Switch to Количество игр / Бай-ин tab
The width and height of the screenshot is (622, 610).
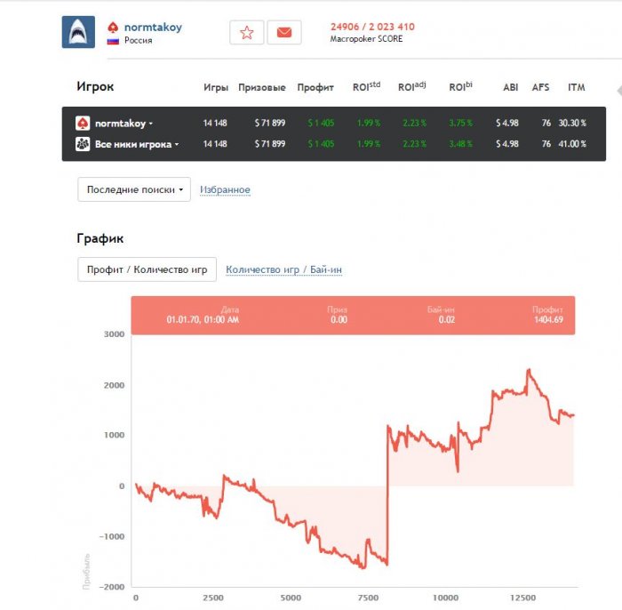click(283, 269)
